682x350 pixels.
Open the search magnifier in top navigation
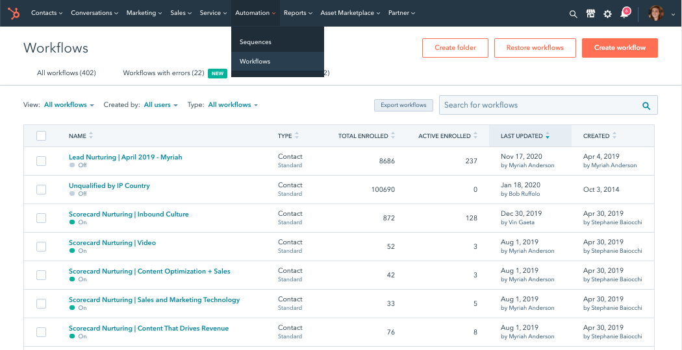(573, 14)
